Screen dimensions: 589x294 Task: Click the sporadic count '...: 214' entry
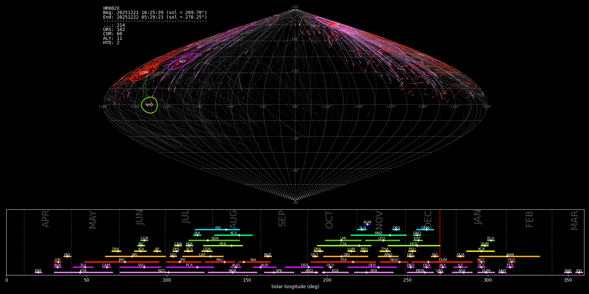pos(114,25)
